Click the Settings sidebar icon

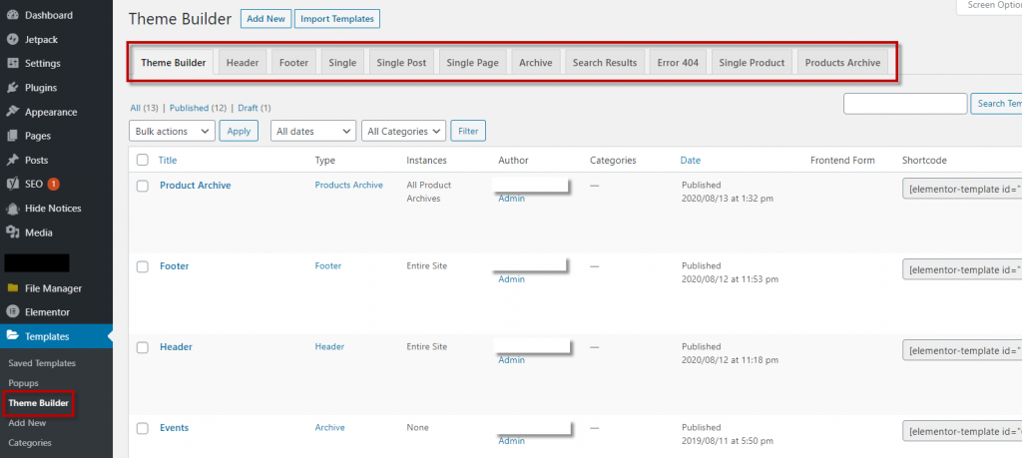click(12, 63)
